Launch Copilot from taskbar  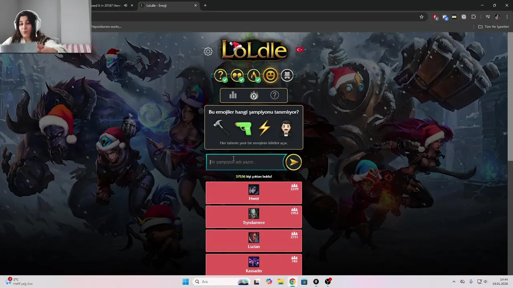coord(269,282)
